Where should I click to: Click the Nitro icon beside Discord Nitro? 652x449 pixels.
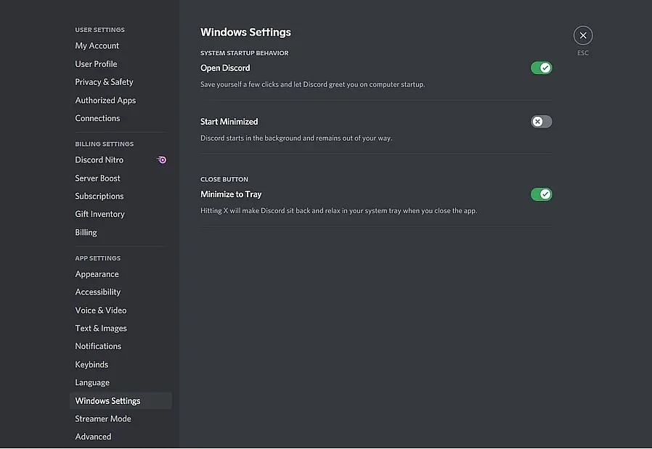point(161,160)
